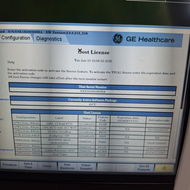Click the date text Tue Jun 10 10:06:23 2025
This screenshot has width=190, height=190.
93,61
